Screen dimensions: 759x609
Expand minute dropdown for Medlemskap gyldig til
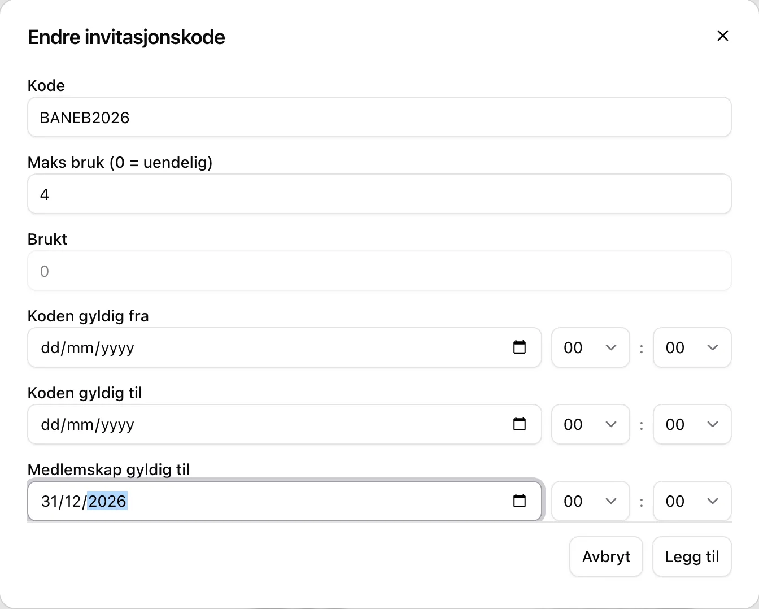(x=692, y=501)
